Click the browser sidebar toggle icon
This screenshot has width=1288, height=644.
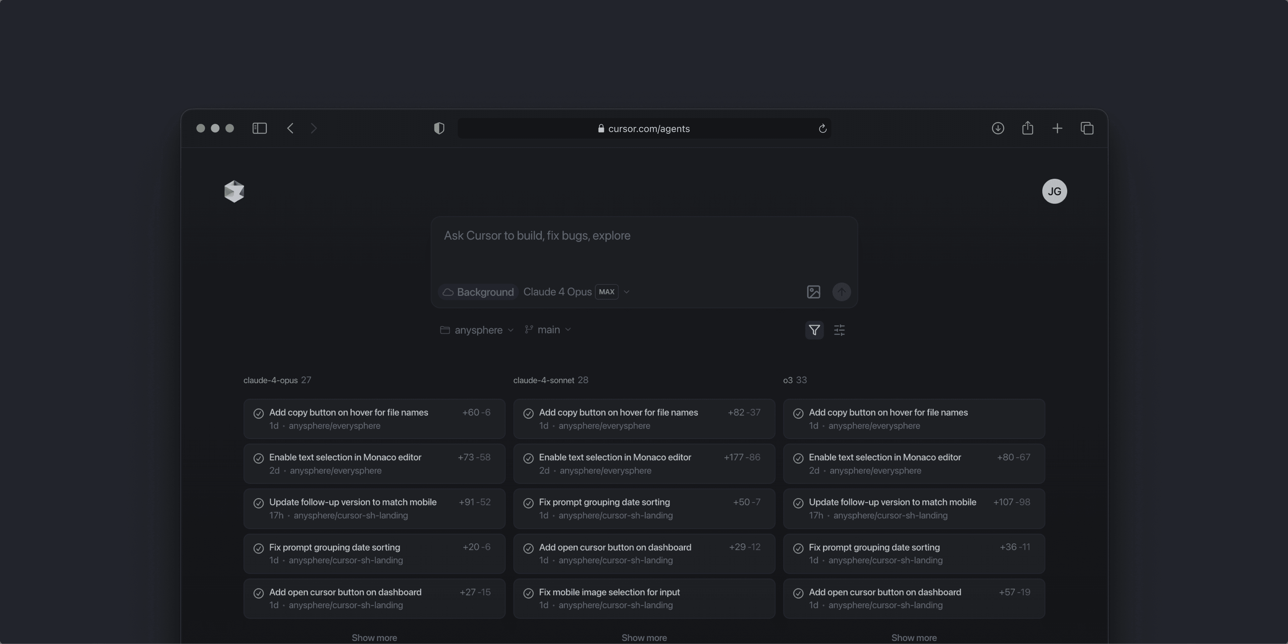click(x=260, y=128)
